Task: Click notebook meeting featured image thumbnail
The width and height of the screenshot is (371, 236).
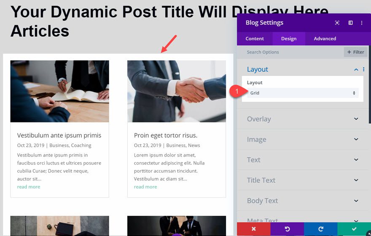Action: click(59, 91)
